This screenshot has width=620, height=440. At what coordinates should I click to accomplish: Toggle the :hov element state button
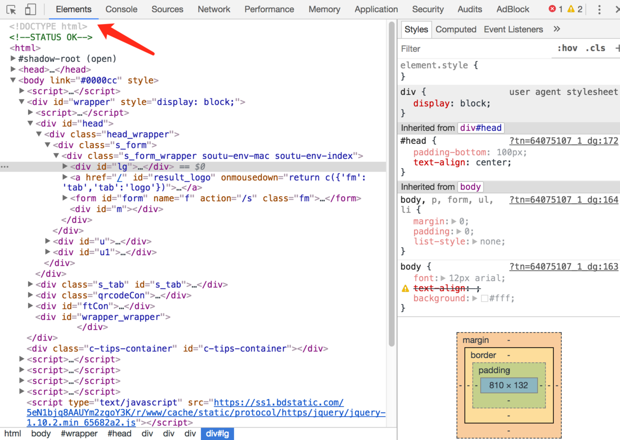[x=567, y=48]
